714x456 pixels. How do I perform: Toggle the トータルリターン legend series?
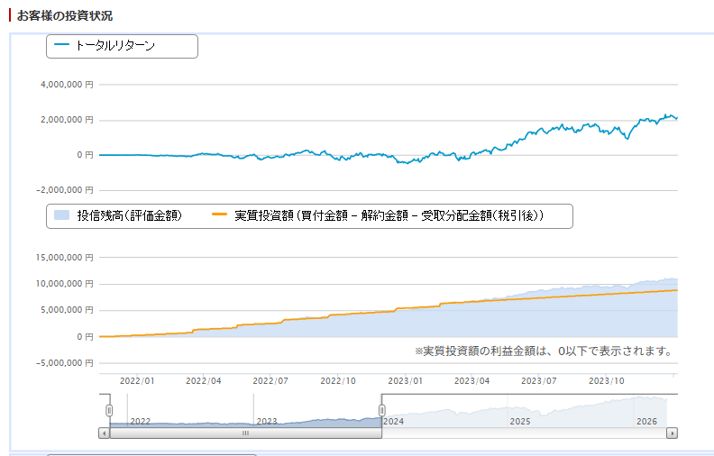[114, 45]
